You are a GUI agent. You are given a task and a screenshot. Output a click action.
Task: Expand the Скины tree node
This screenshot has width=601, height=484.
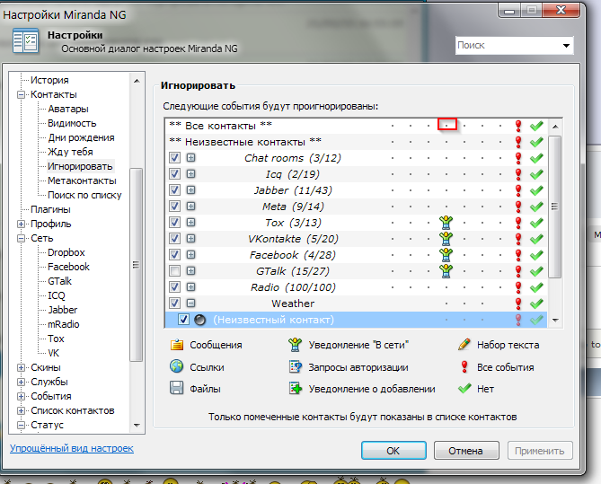21,367
